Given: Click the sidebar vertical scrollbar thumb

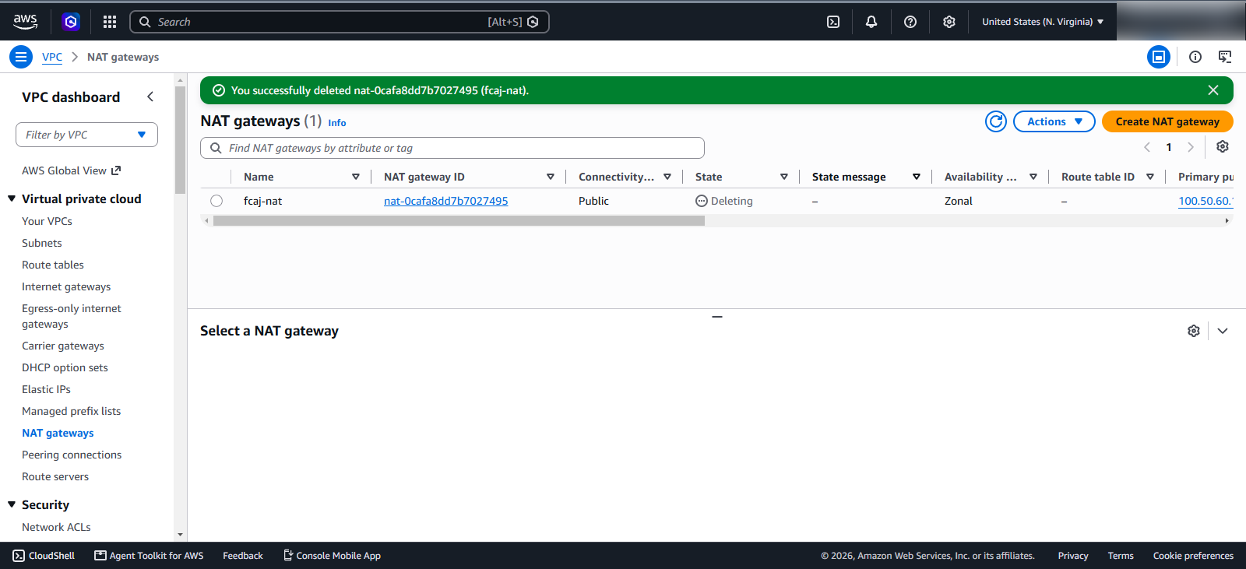Looking at the screenshot, I should [181, 140].
